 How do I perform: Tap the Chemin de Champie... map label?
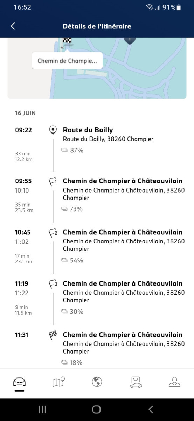[67, 61]
